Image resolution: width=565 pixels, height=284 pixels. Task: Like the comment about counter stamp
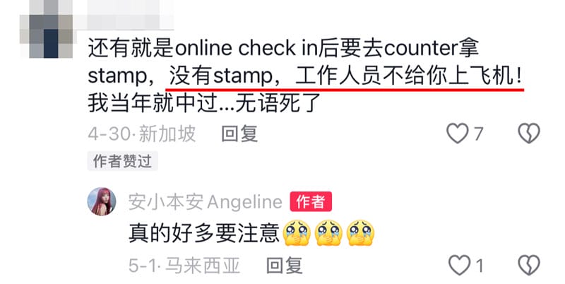pos(457,134)
